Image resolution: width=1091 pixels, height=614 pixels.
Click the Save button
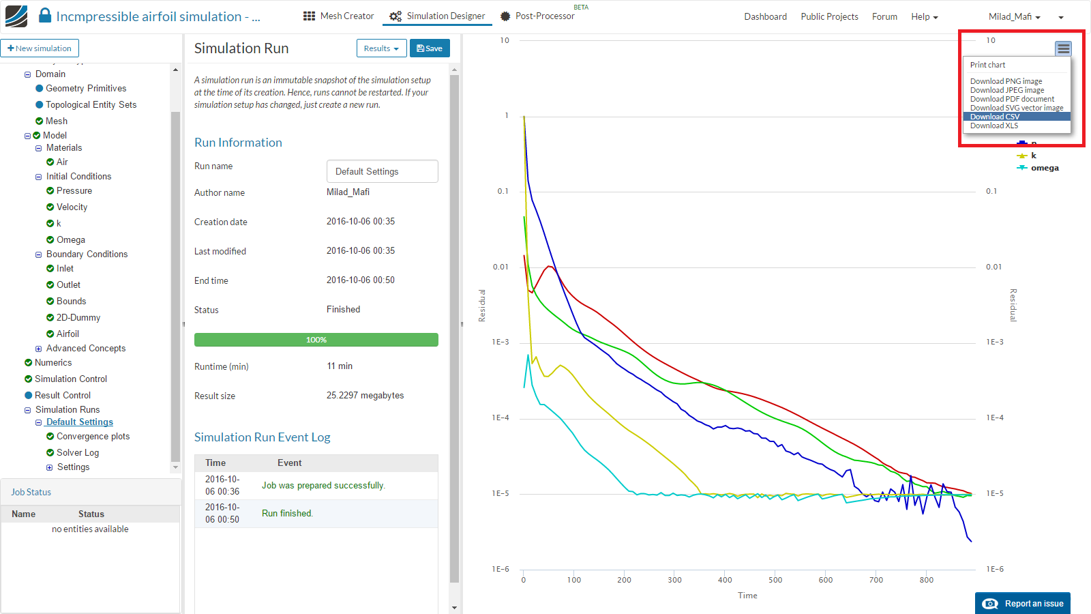pos(430,48)
